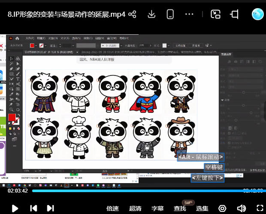The height and width of the screenshot is (214, 266).
Task: Open the 查找 search feature
Action: pyautogui.click(x=180, y=208)
